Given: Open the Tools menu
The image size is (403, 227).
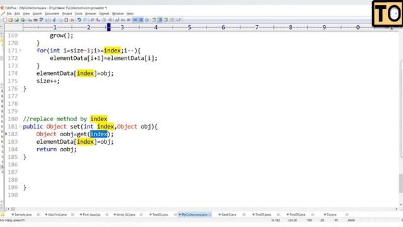Looking at the screenshot, I should 78,14.
